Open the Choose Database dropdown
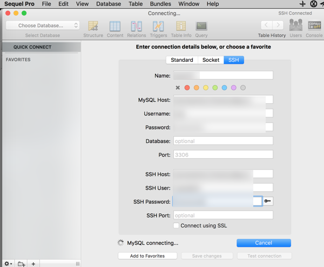 pos(43,25)
